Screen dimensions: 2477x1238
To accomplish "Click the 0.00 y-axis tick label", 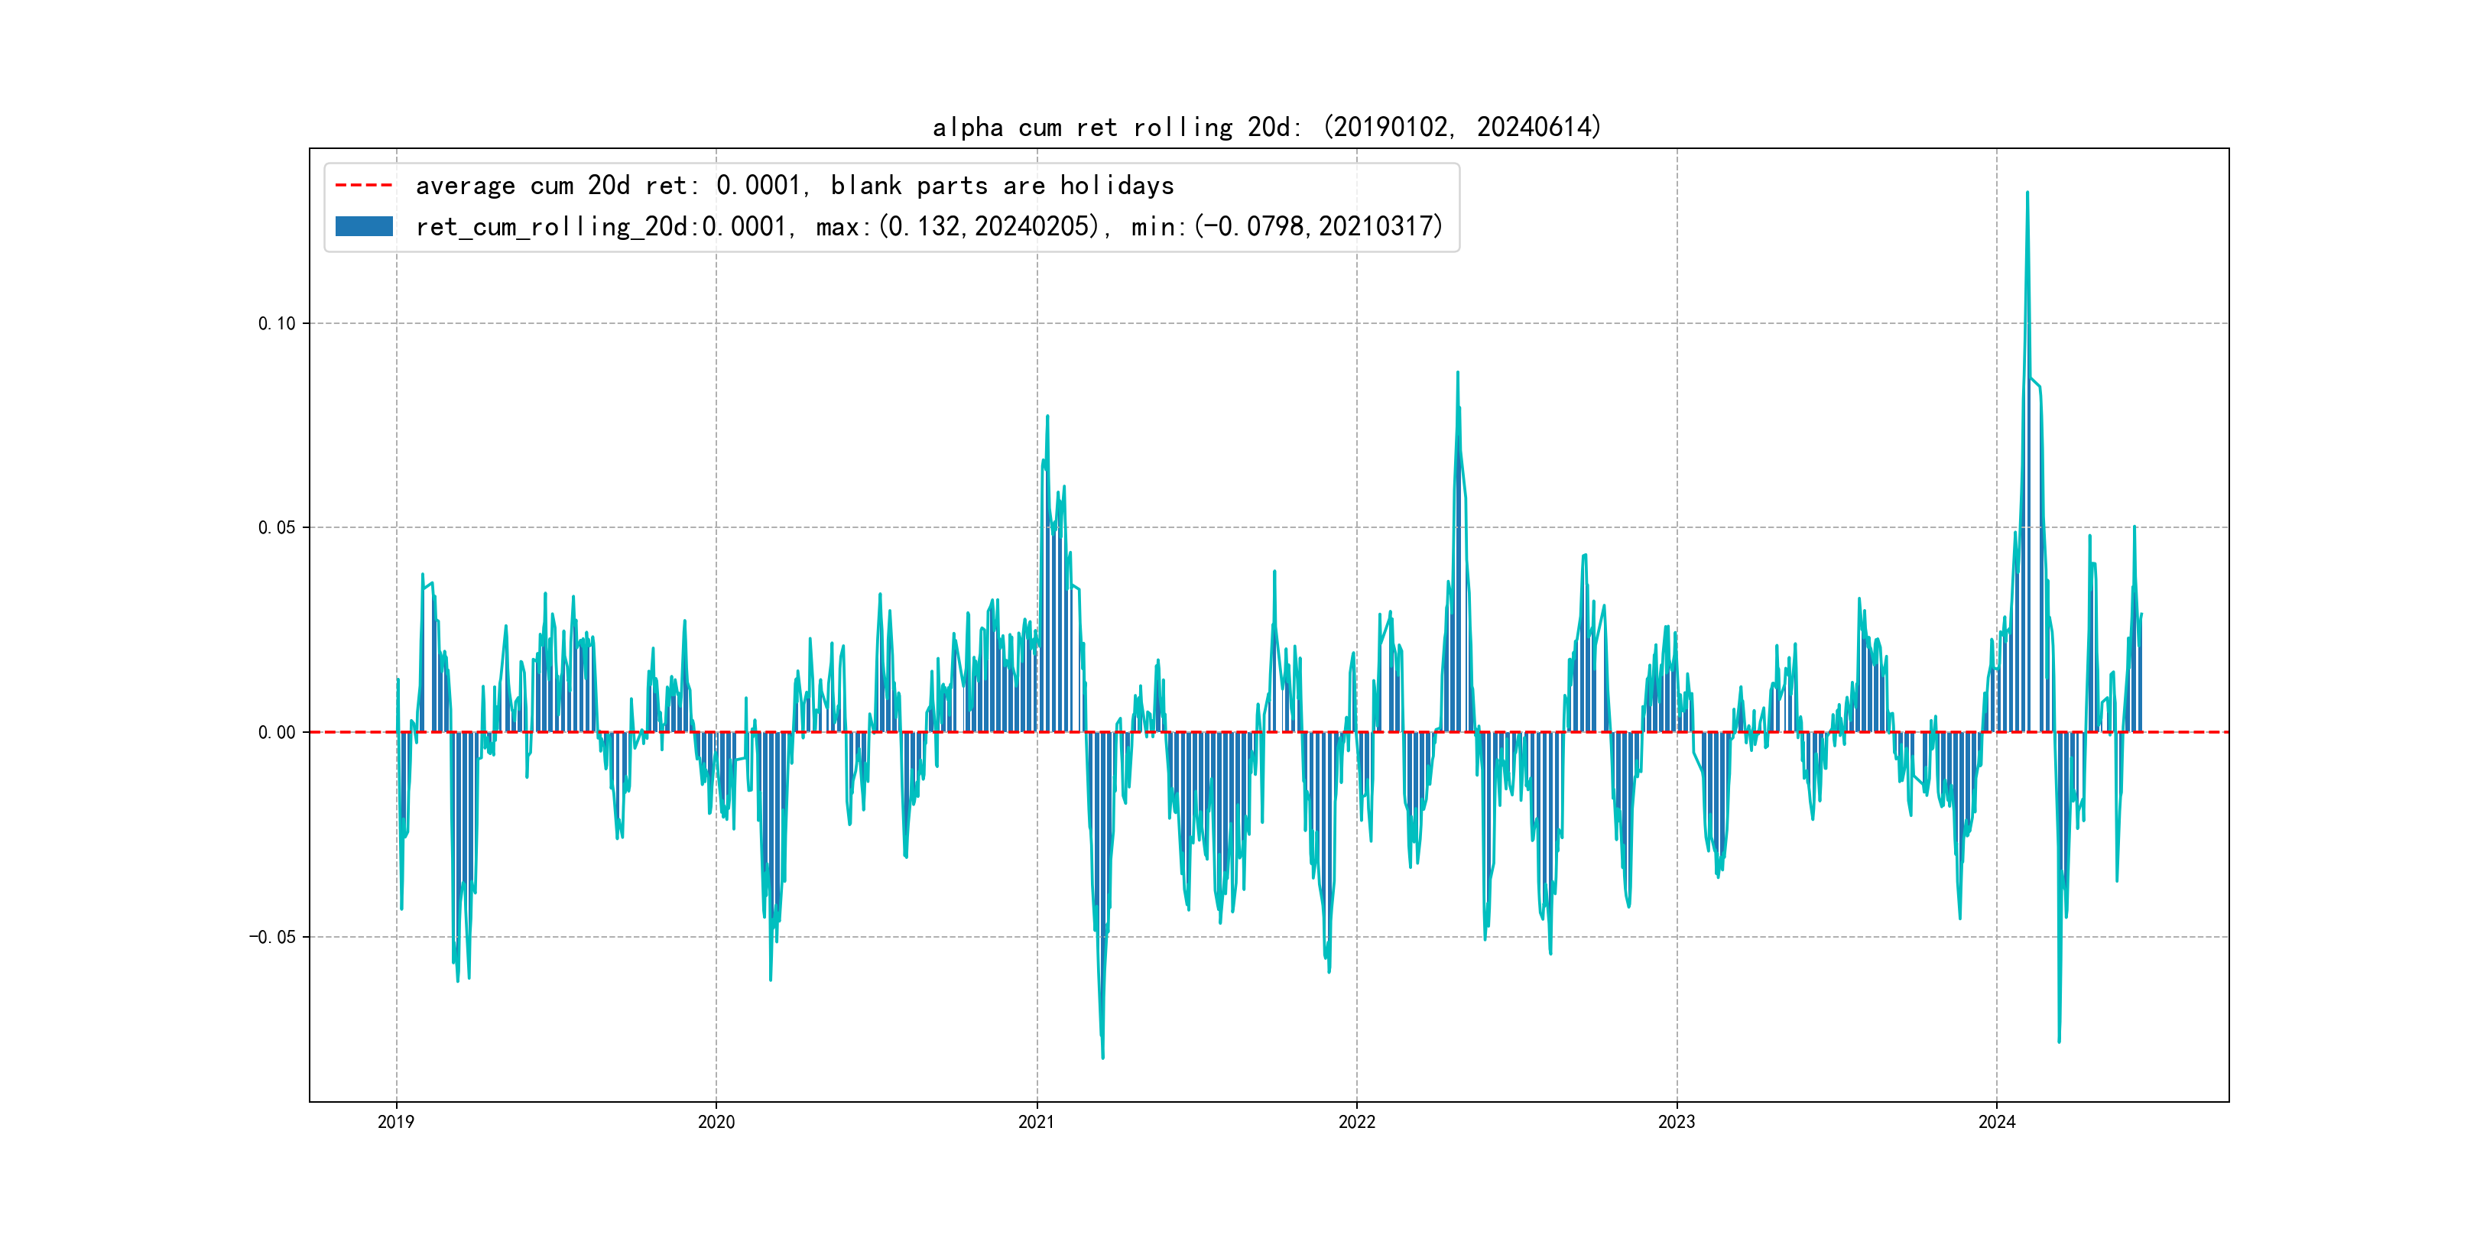I will 276,732.
